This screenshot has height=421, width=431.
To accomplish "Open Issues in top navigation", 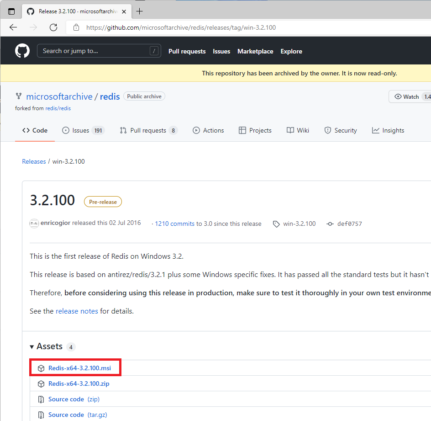I will (x=221, y=52).
